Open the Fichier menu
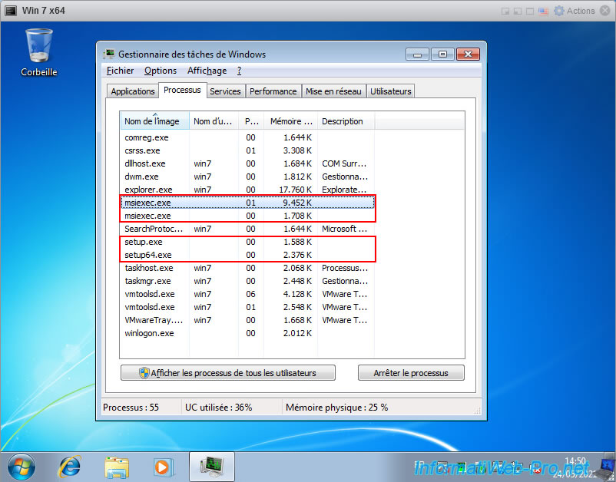The image size is (616, 482). coord(120,71)
